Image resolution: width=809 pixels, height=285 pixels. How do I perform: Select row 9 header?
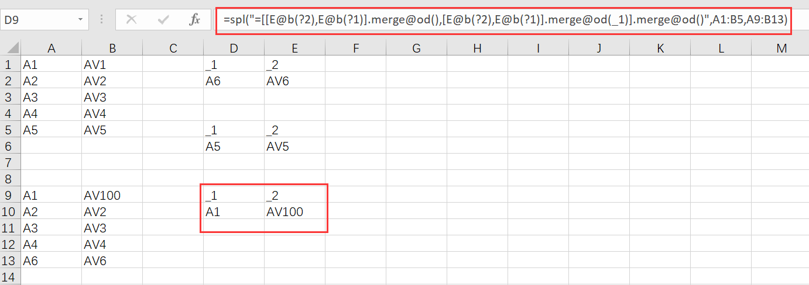10,196
